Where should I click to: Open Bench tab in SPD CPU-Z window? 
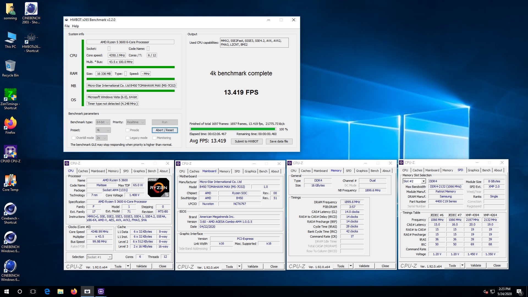486,170
